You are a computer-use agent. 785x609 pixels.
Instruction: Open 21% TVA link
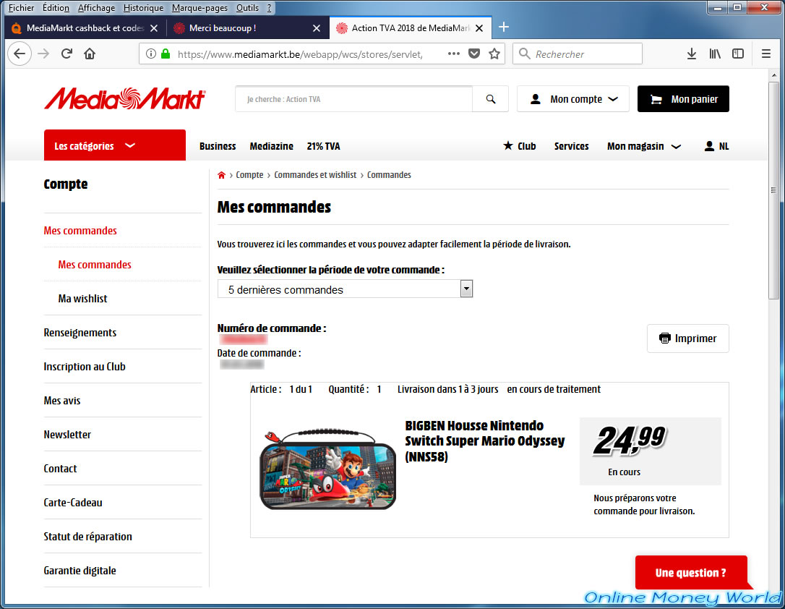[x=323, y=146]
